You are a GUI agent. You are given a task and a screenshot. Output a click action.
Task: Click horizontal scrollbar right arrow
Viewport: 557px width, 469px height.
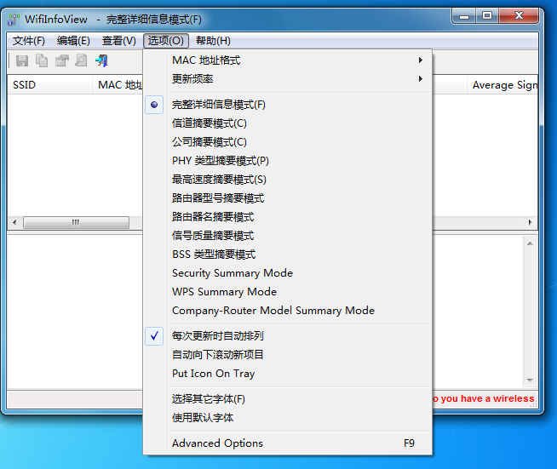(x=530, y=223)
